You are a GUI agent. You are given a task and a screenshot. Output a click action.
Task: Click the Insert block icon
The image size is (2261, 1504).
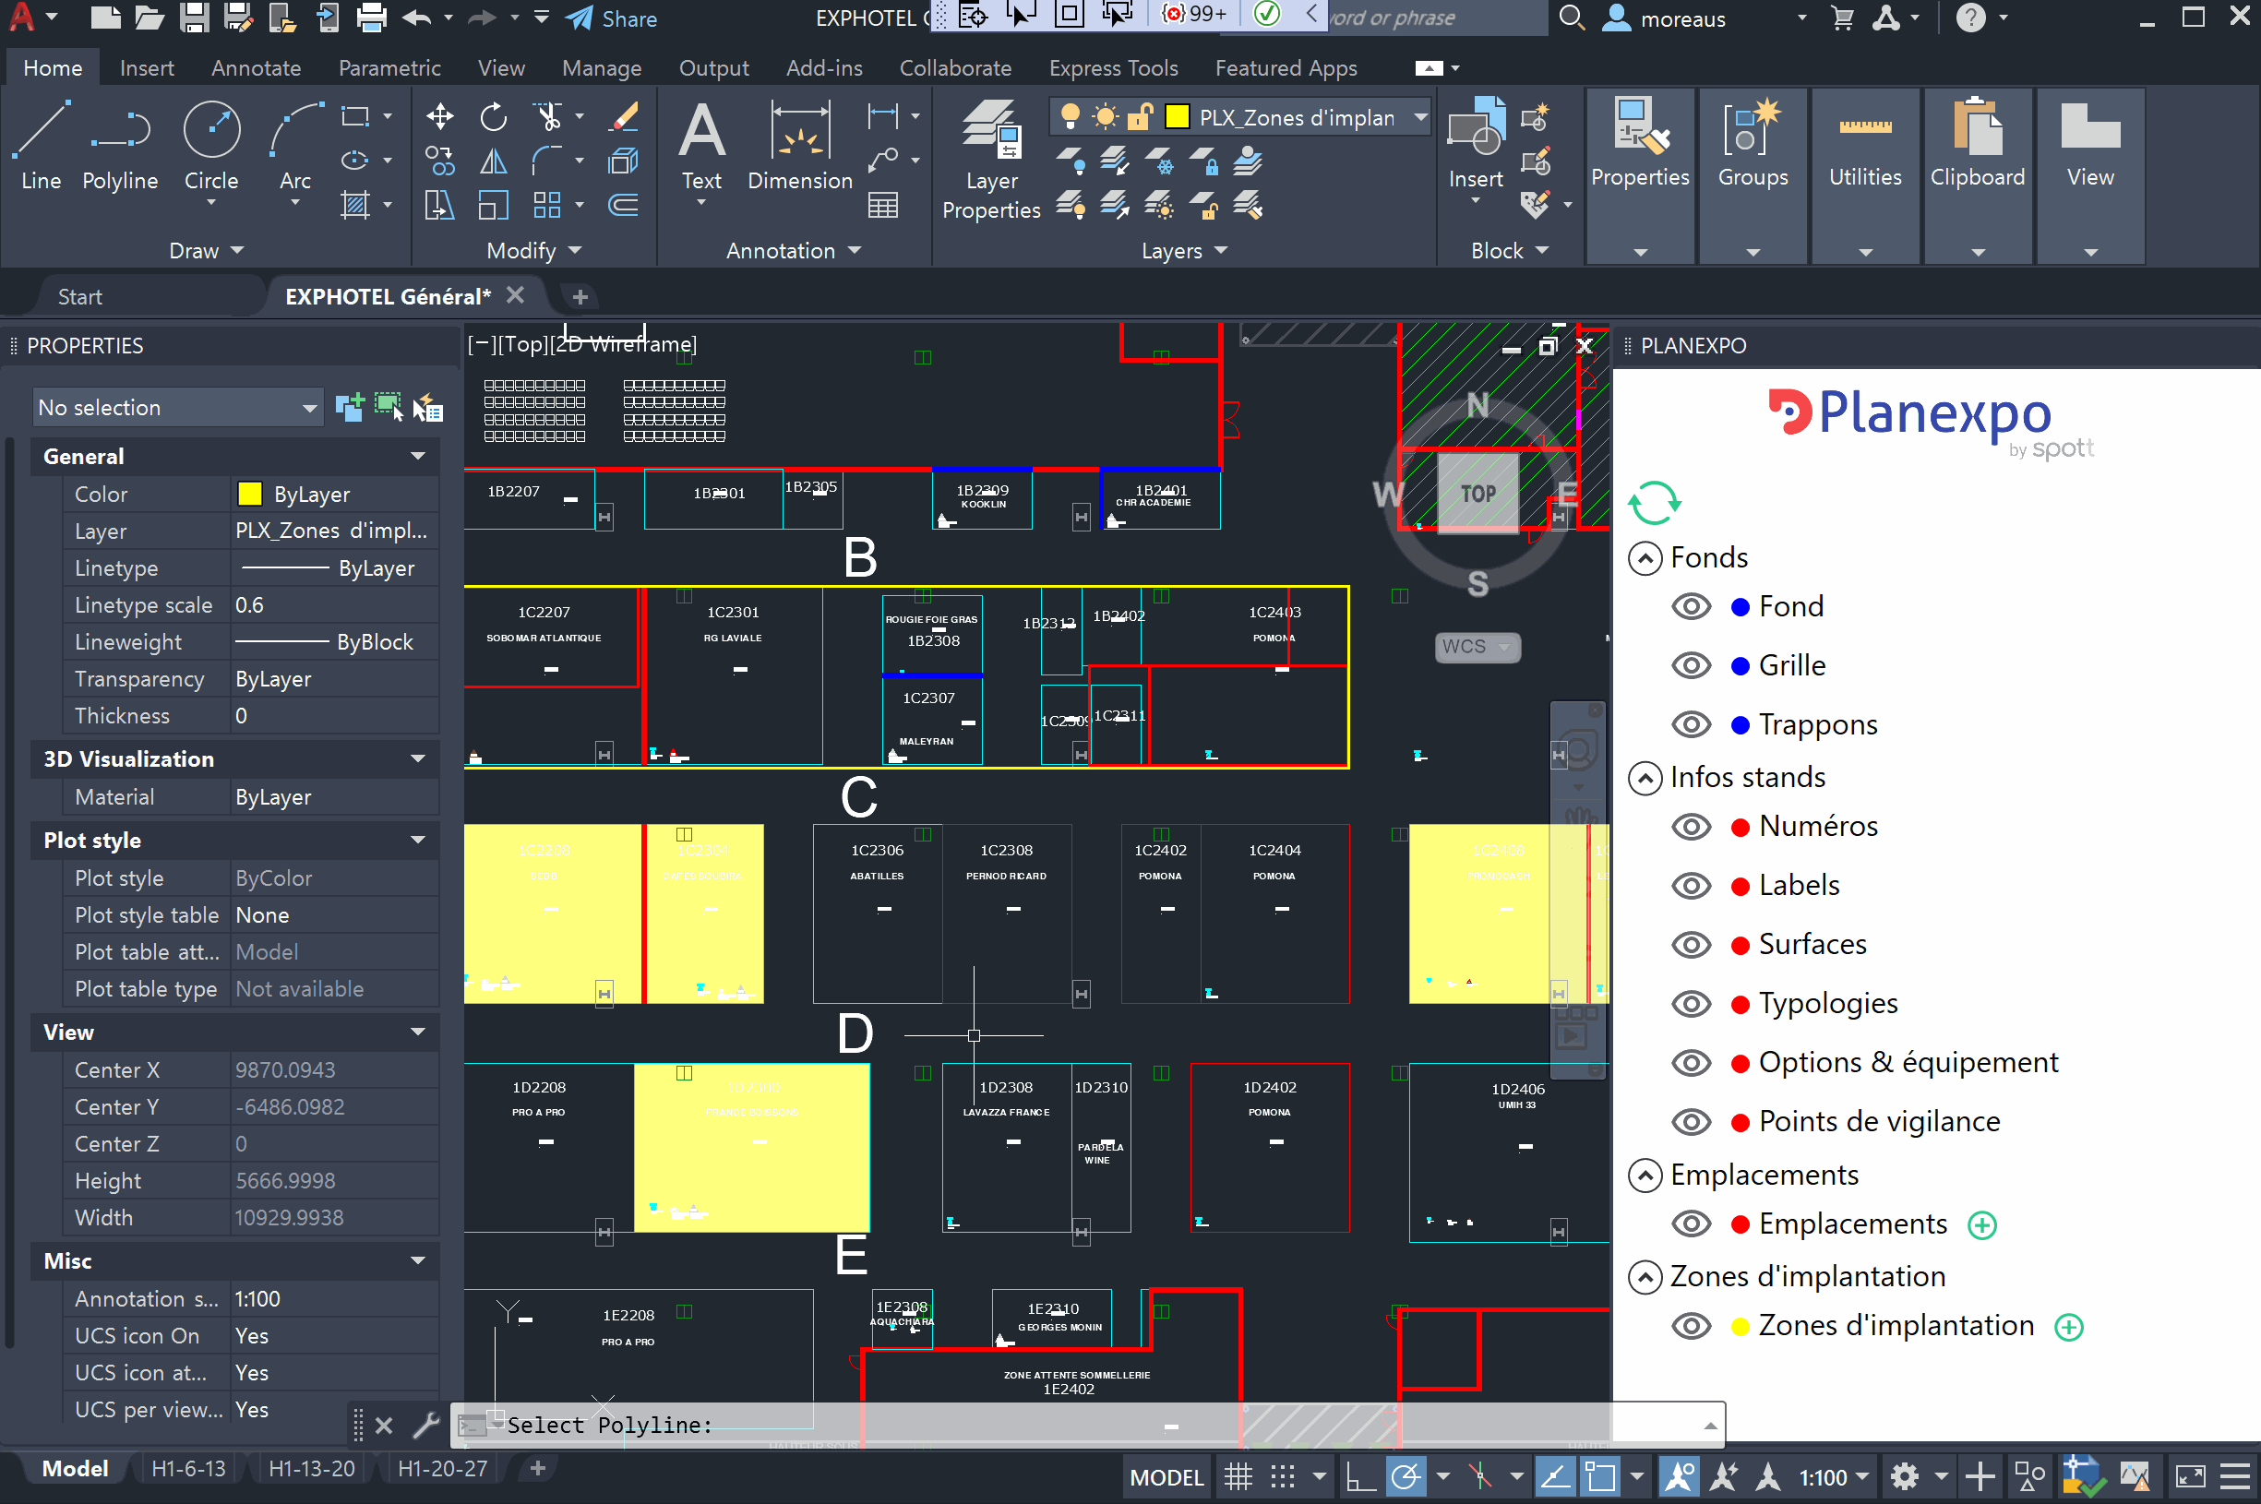1476,127
